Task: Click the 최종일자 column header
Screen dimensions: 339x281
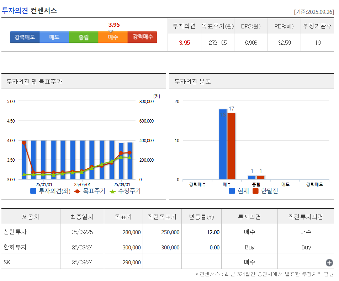Action: [x=82, y=217]
